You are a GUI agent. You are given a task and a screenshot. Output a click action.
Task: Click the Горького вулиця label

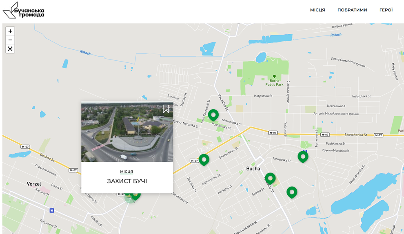tap(46, 170)
